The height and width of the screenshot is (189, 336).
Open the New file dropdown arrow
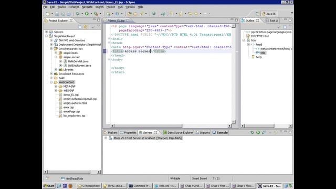(x=52, y=14)
